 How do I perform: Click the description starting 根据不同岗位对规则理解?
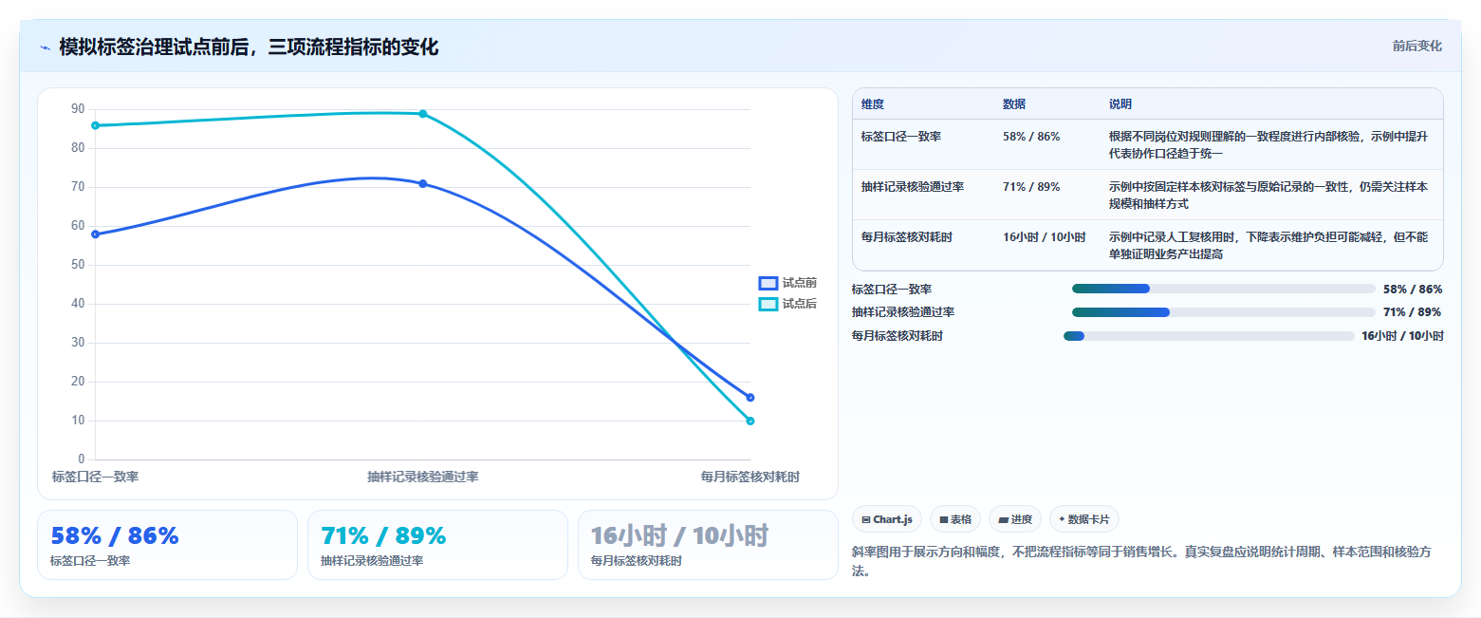click(x=1268, y=144)
